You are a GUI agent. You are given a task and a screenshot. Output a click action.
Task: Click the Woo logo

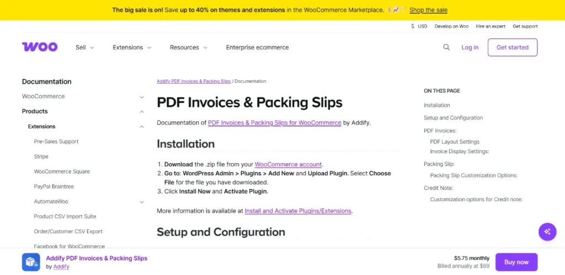(x=40, y=47)
